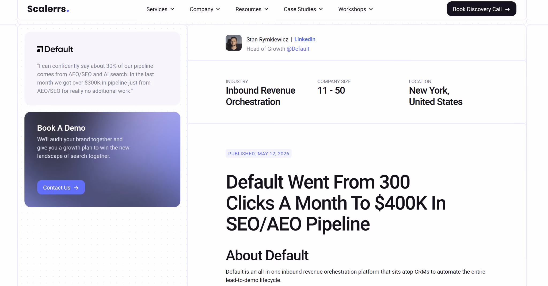Click the About Default heading
Screen dimensions: 548x286
point(267,255)
